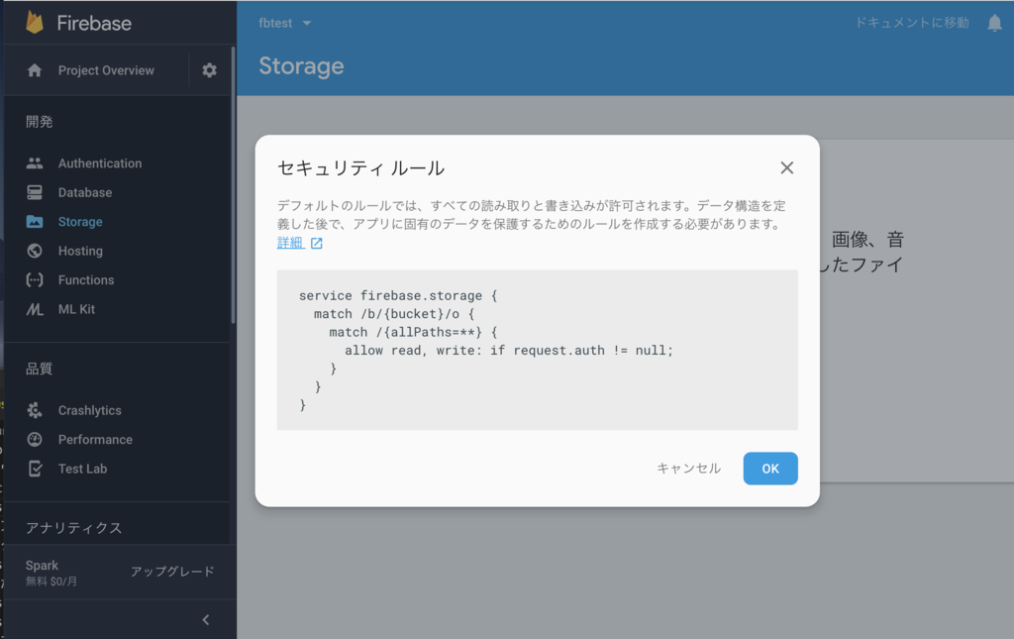Click the Database icon in sidebar
1014x639 pixels.
[35, 192]
